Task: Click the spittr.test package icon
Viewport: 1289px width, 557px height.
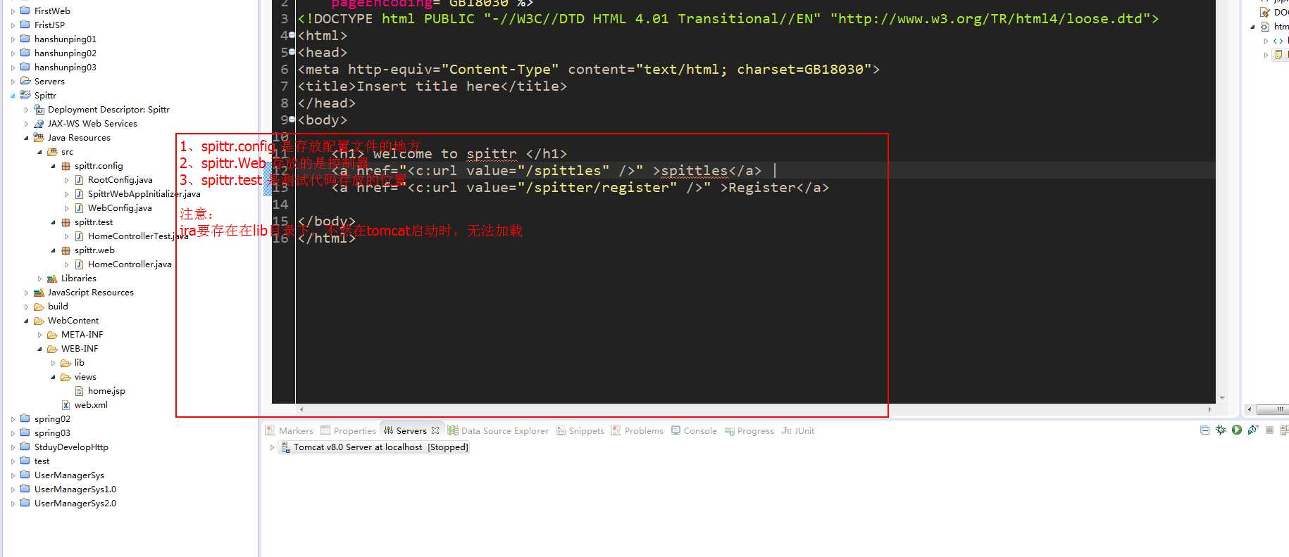Action: click(66, 222)
